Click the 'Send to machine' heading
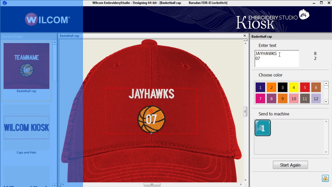 click(x=274, y=114)
